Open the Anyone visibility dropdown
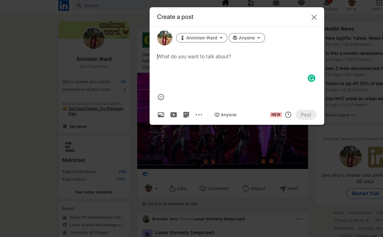383x237 pixels. (x=247, y=38)
